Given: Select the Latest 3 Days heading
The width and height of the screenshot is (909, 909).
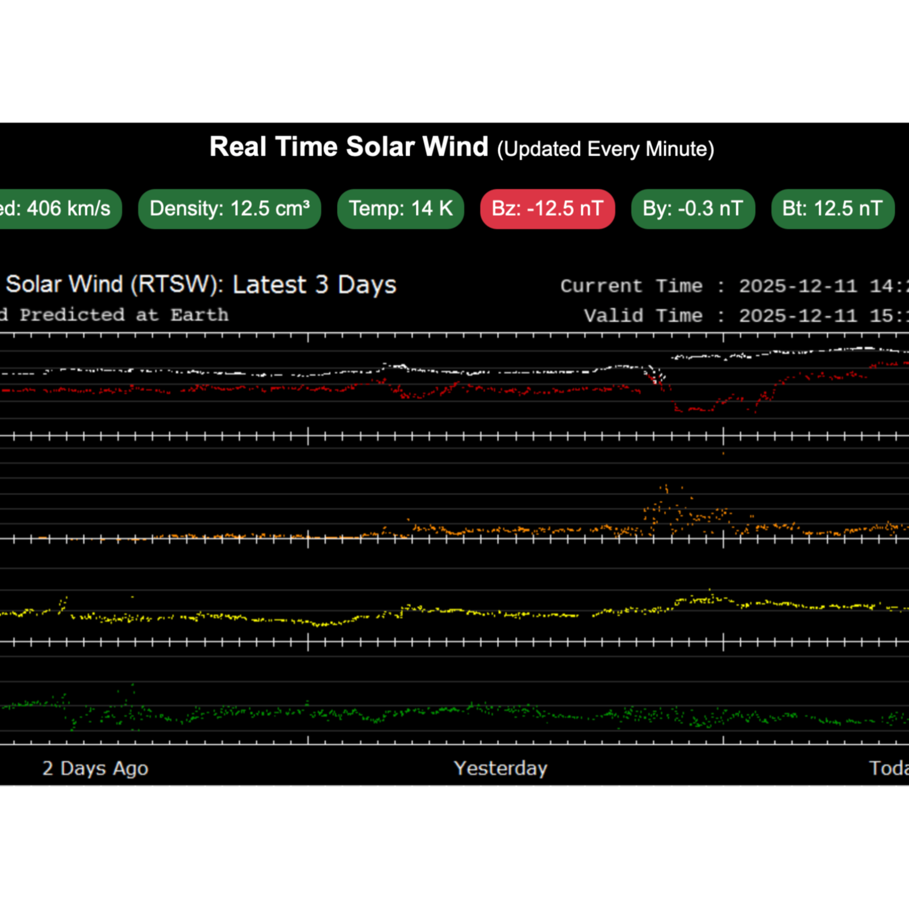Looking at the screenshot, I should [x=314, y=284].
